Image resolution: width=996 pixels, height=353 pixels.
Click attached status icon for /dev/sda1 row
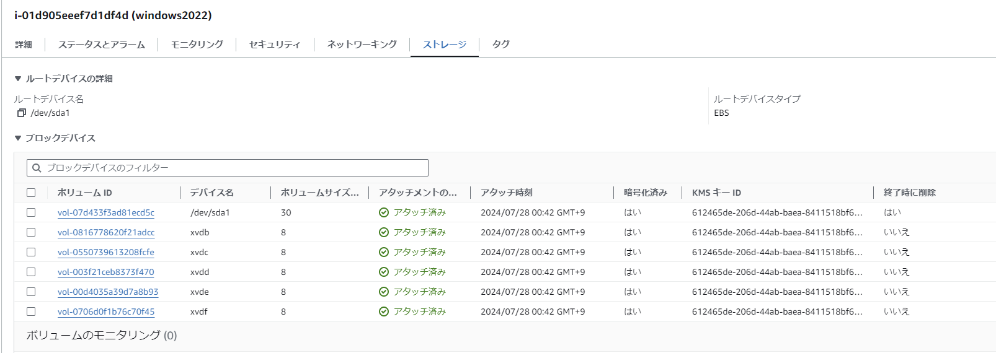point(384,212)
